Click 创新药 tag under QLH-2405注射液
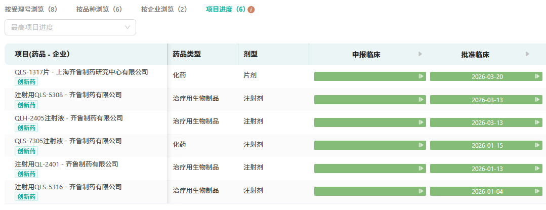The width and height of the screenshot is (546, 210). [x=26, y=128]
